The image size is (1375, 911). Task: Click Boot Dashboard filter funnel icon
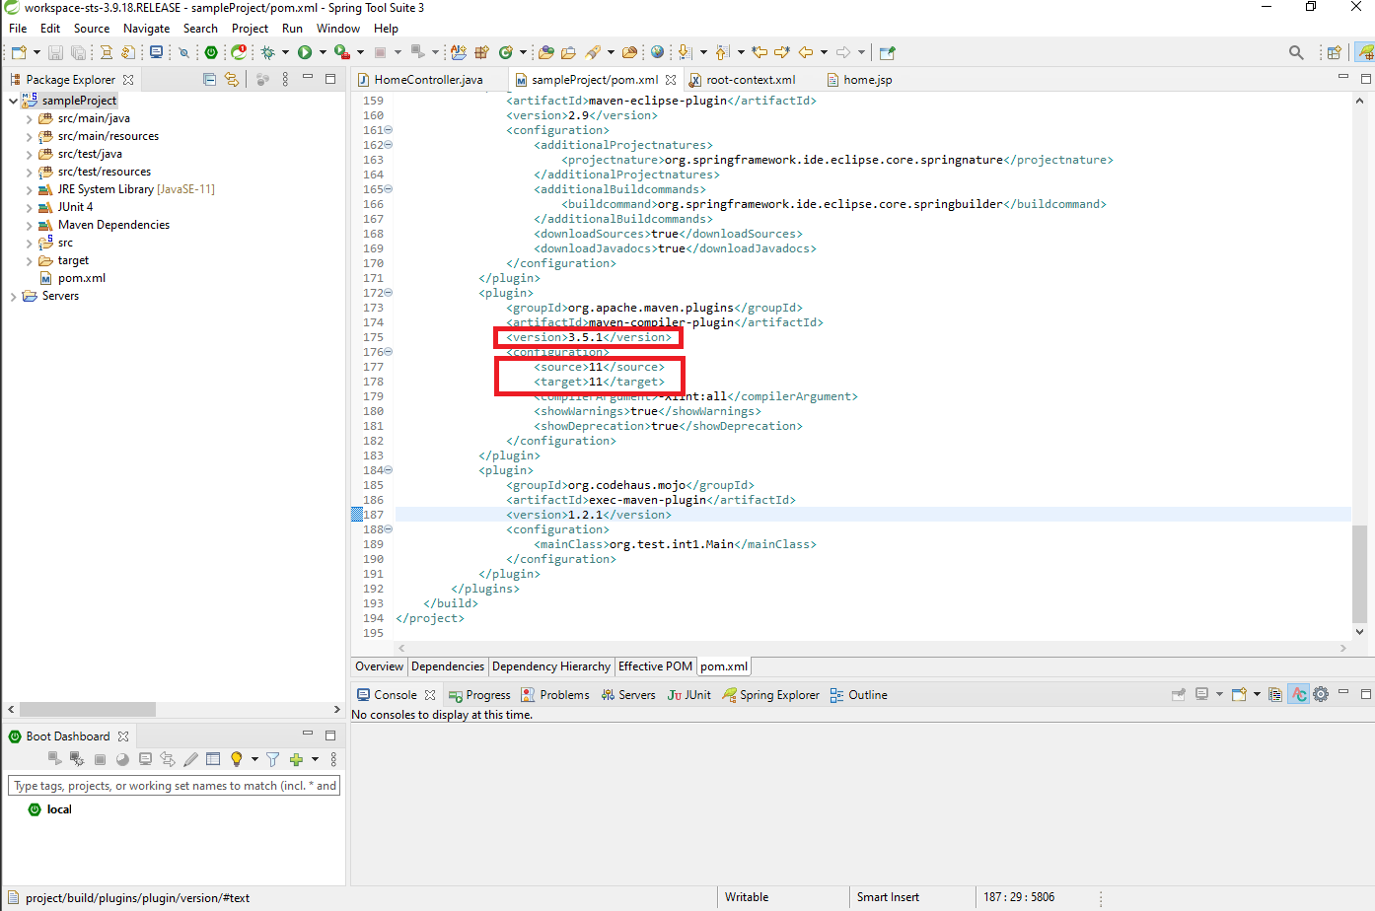(x=272, y=759)
